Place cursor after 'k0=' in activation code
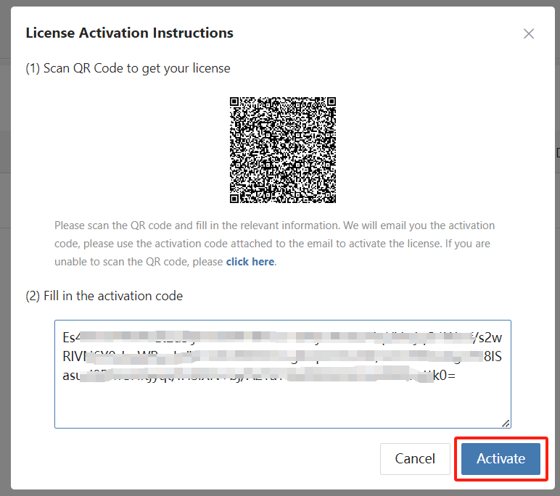The width and height of the screenshot is (560, 496). point(456,376)
